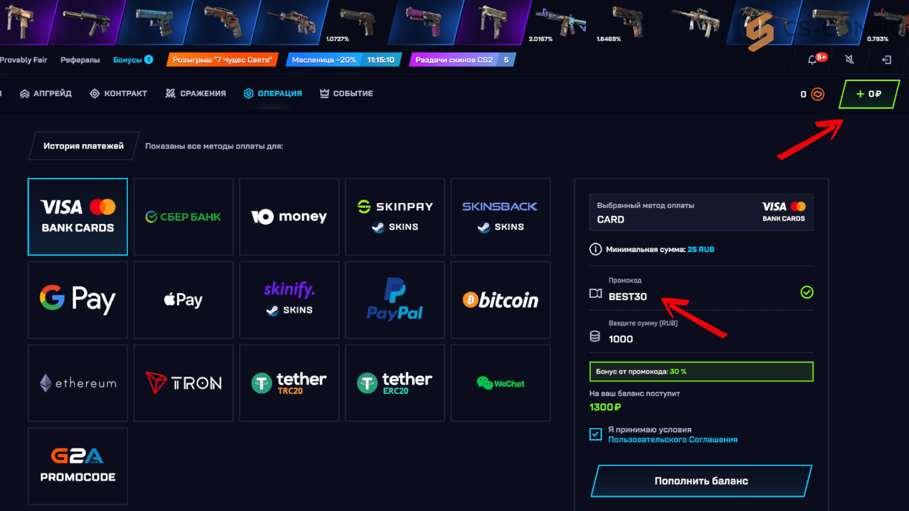Open the Апгрейд section
909x511 pixels.
point(46,94)
